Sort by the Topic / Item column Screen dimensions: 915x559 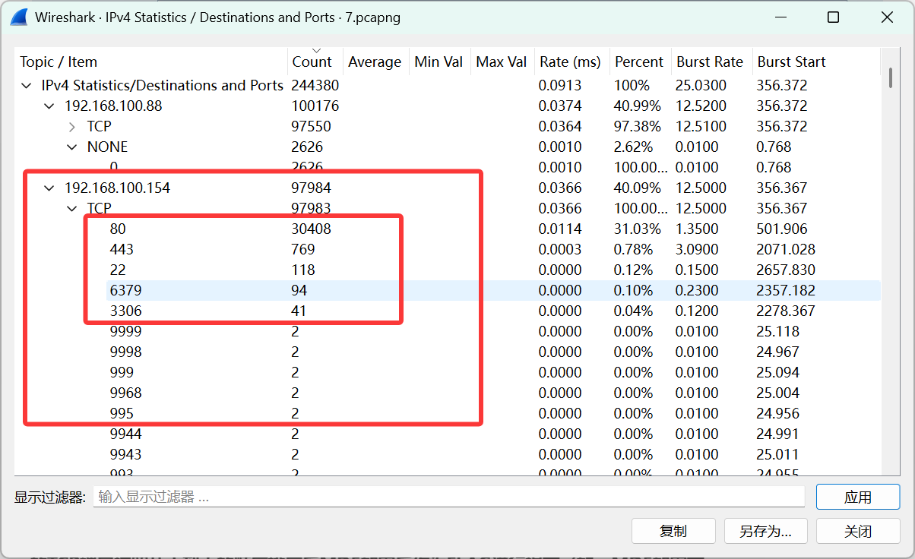[x=59, y=62]
